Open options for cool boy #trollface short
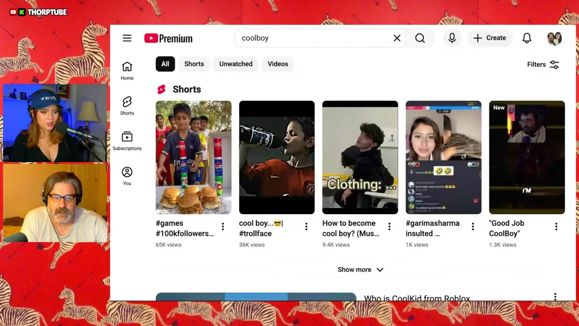579x326 pixels. click(x=306, y=226)
